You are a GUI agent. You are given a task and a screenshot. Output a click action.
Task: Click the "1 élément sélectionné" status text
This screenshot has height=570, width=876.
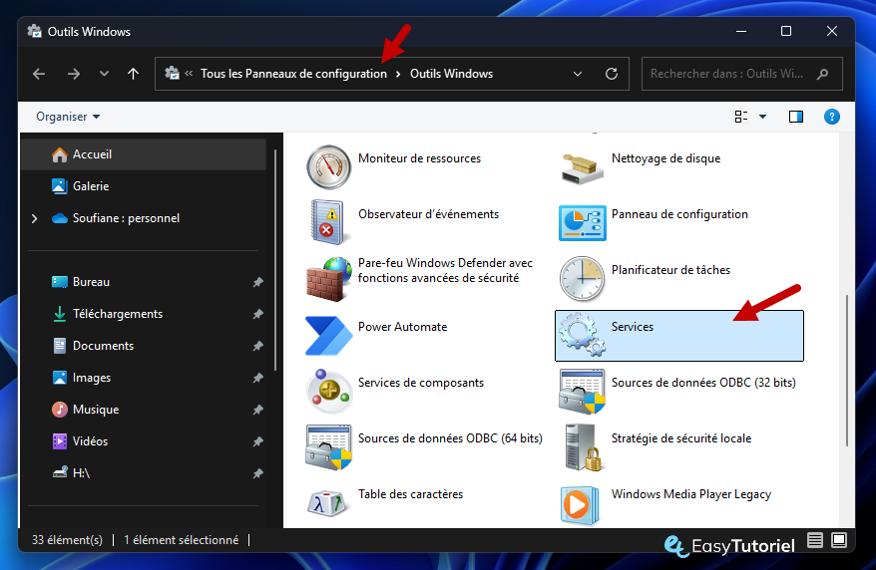click(x=181, y=540)
